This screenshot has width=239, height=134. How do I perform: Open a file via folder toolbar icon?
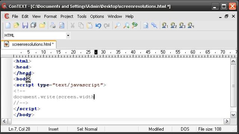[x=16, y=25]
